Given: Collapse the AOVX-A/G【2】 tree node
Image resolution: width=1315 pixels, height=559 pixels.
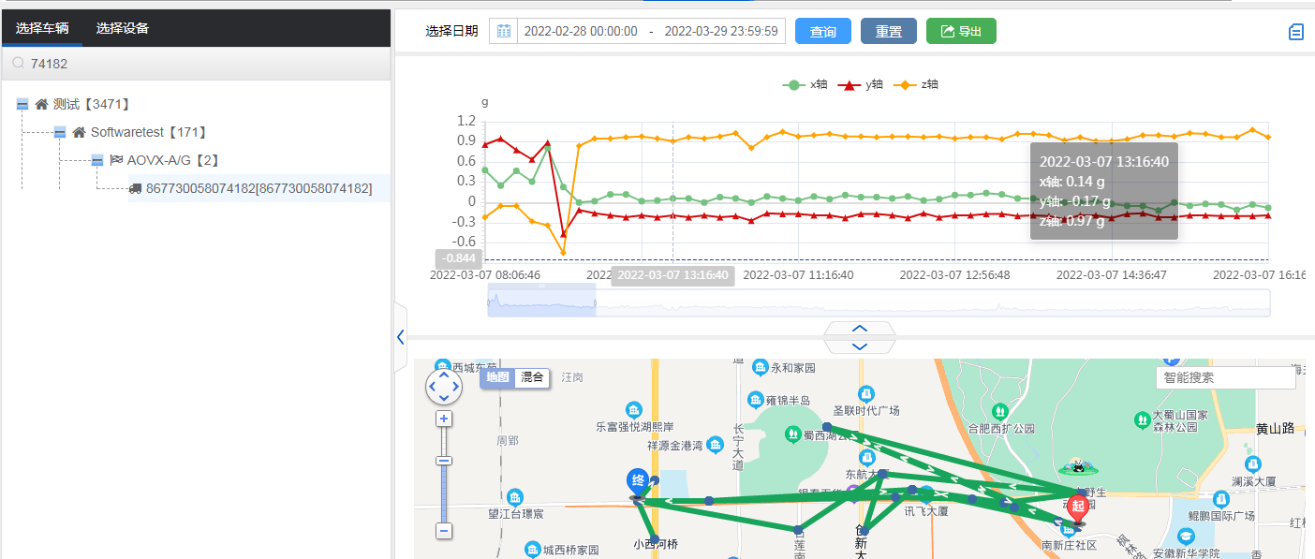Looking at the screenshot, I should [97, 160].
